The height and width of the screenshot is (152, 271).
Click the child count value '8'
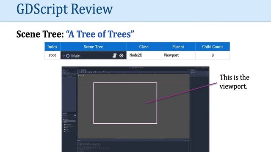[213, 55]
